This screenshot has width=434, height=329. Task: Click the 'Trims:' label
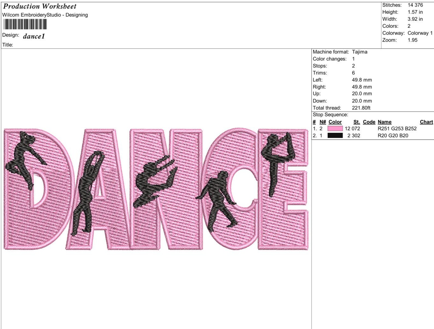tap(320, 73)
